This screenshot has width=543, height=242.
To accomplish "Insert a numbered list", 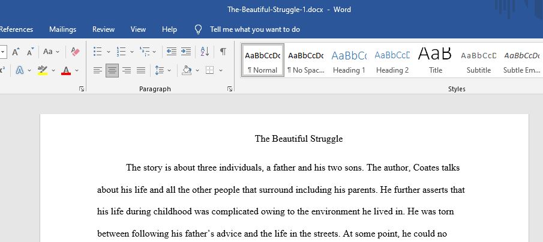I will (x=121, y=52).
